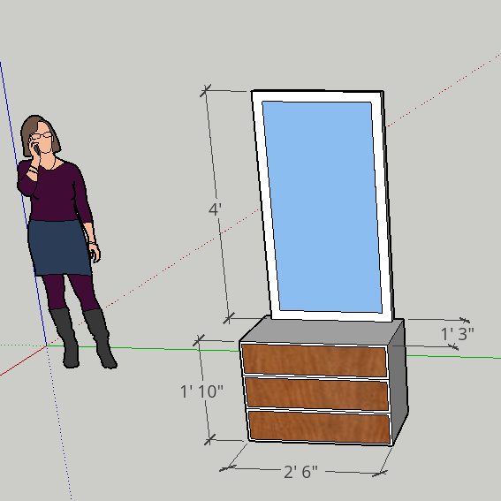This screenshot has width=501, height=501.
Task: Click the woman's left gray boot
Action: pos(66,338)
